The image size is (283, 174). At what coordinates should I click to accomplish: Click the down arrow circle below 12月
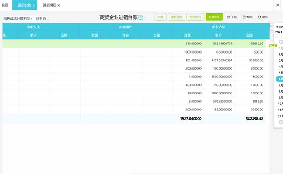pyautogui.click(x=281, y=122)
